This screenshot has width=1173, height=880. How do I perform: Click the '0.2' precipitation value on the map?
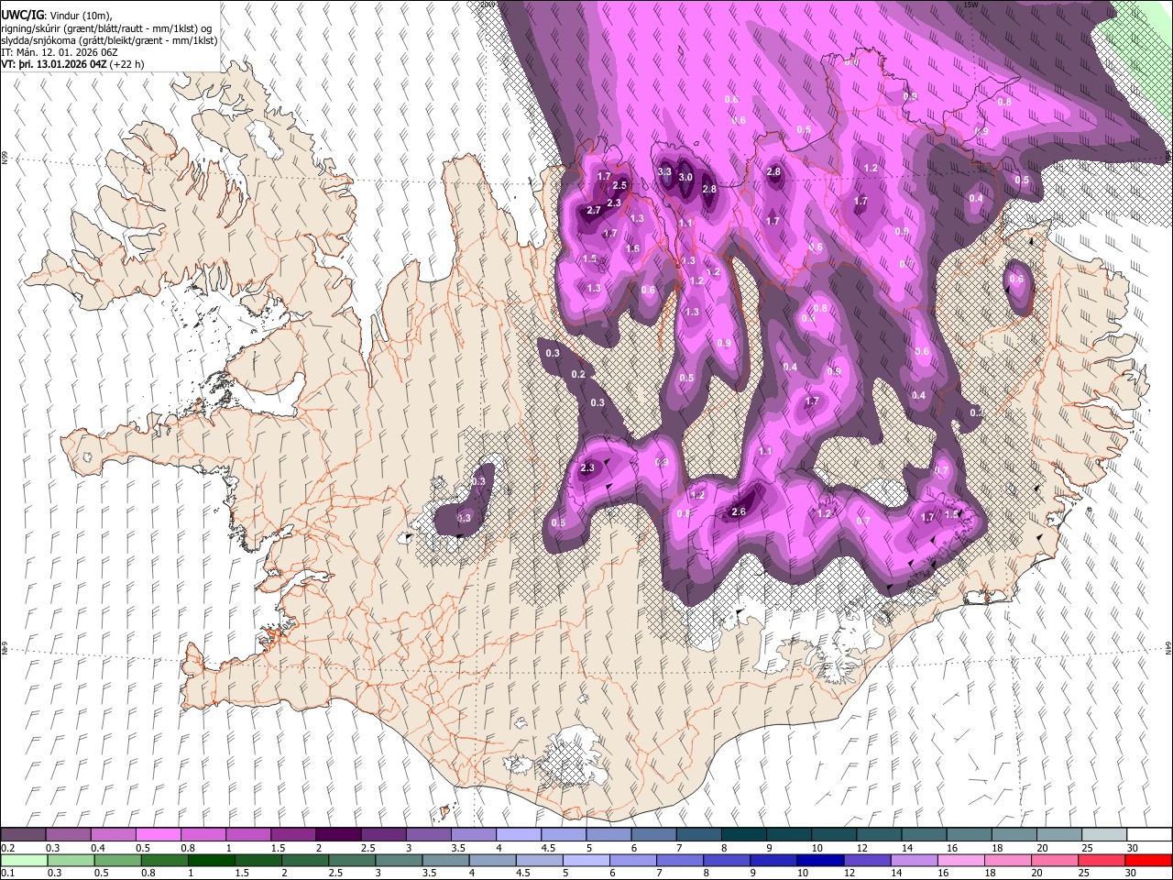pos(578,375)
